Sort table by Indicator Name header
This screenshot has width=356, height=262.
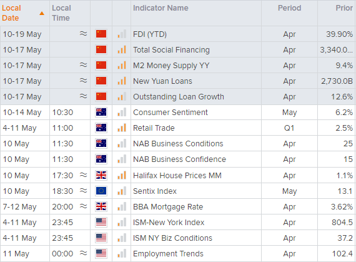tap(161, 8)
